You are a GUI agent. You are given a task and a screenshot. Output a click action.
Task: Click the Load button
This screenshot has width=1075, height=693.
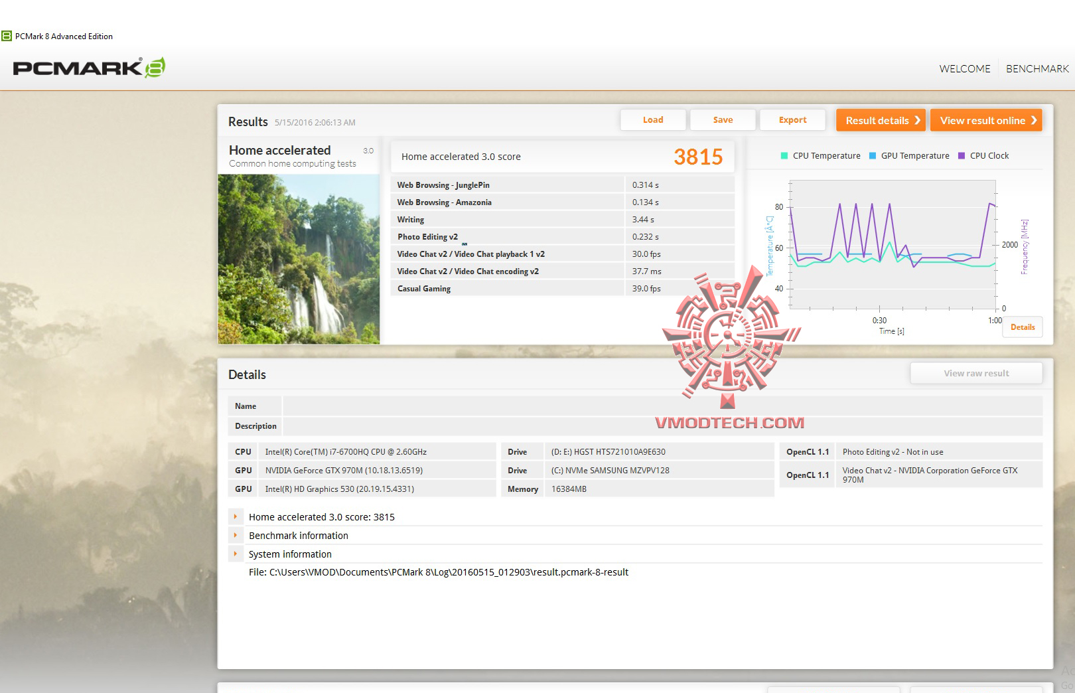(653, 120)
